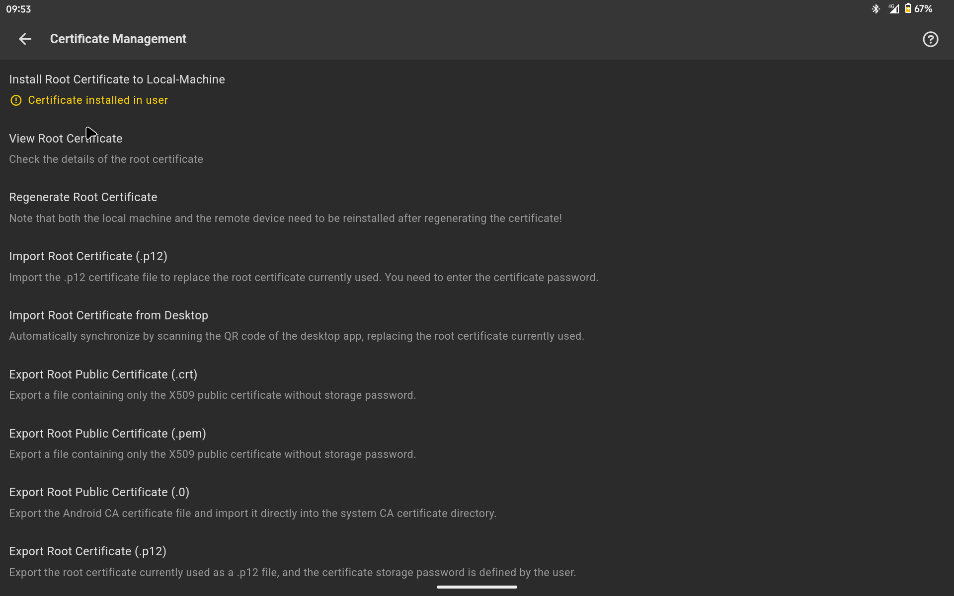Tap the back arrow icon
954x596 pixels.
[25, 39]
